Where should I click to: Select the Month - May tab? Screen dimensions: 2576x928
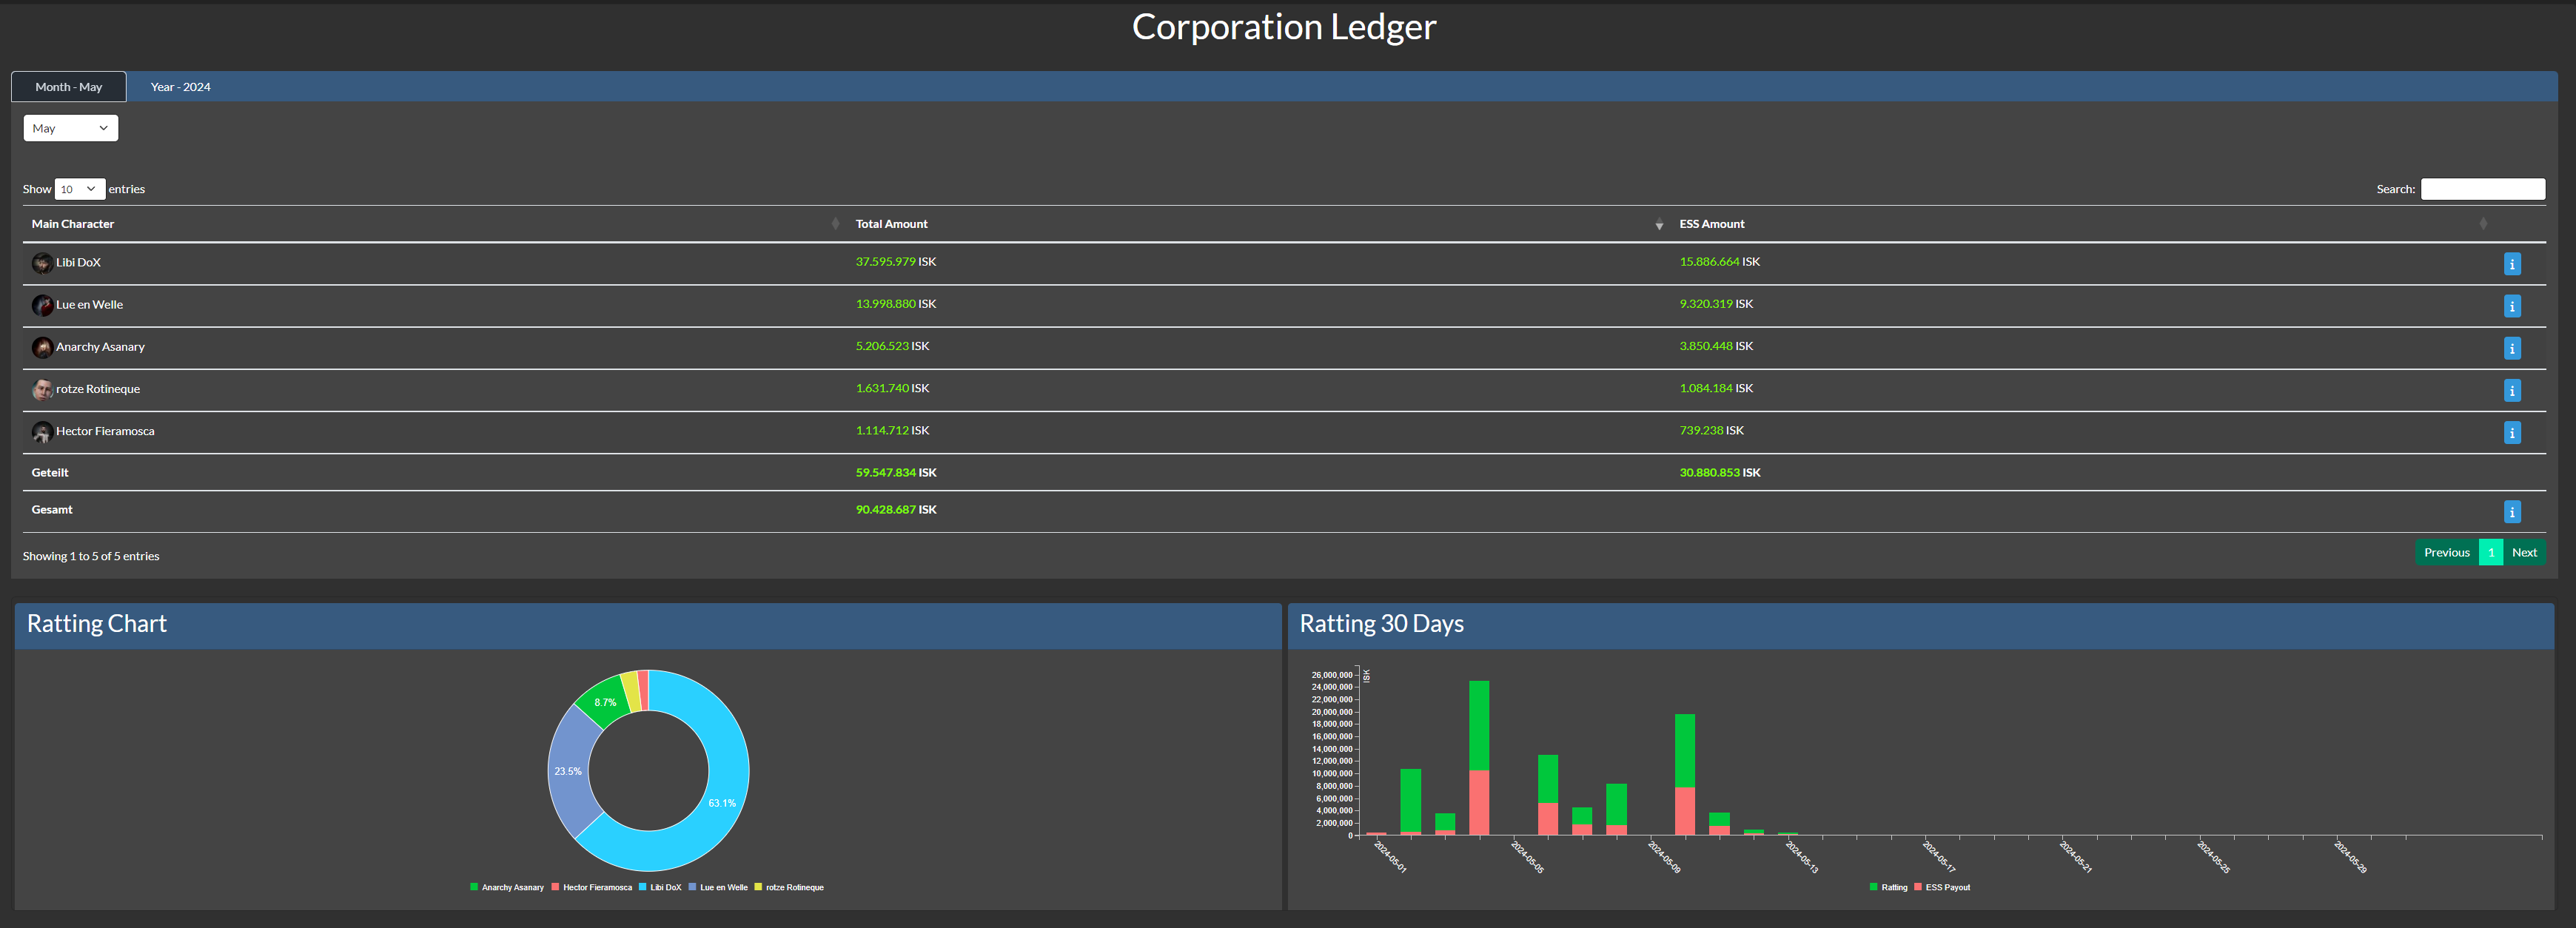(68, 87)
